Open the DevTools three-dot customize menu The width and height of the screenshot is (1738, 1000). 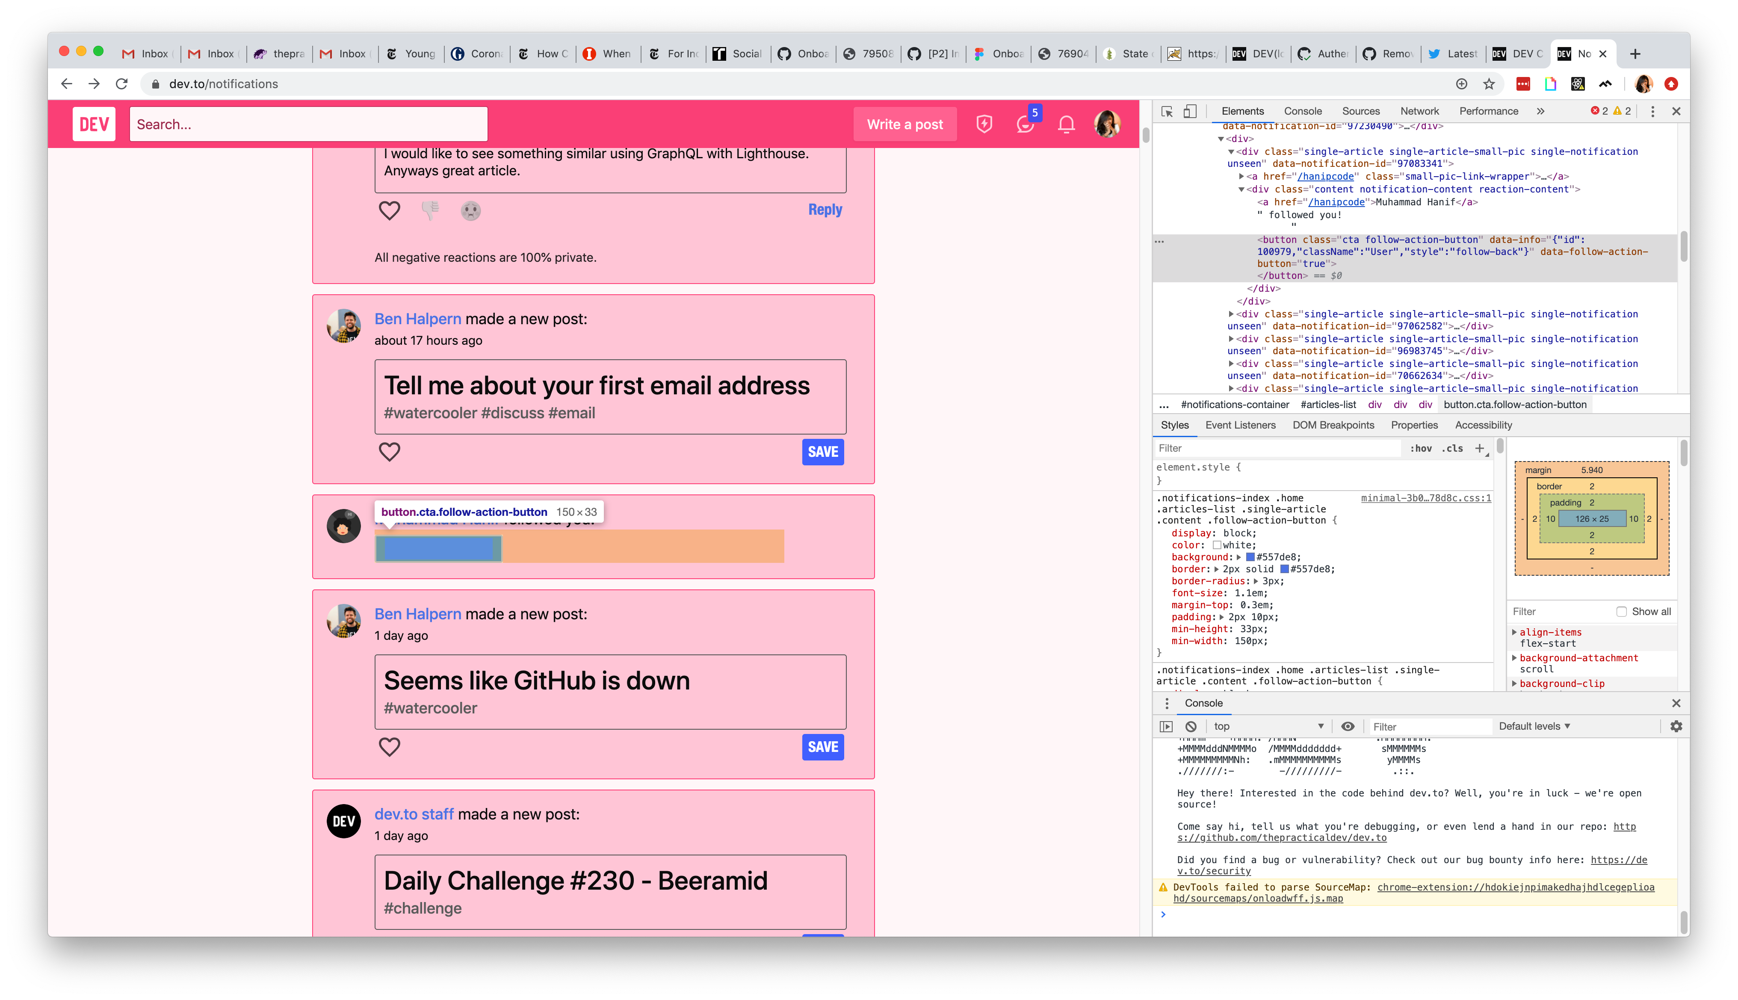[x=1652, y=111]
